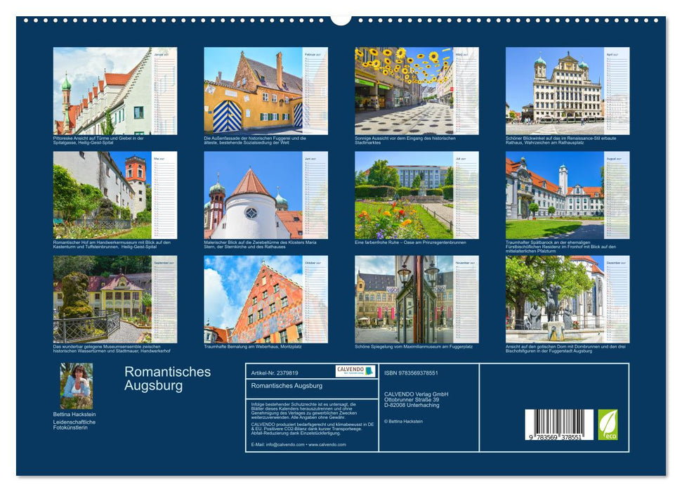Open the August Fronhof residence thumbnail
682x492 pixels.
click(x=568, y=195)
